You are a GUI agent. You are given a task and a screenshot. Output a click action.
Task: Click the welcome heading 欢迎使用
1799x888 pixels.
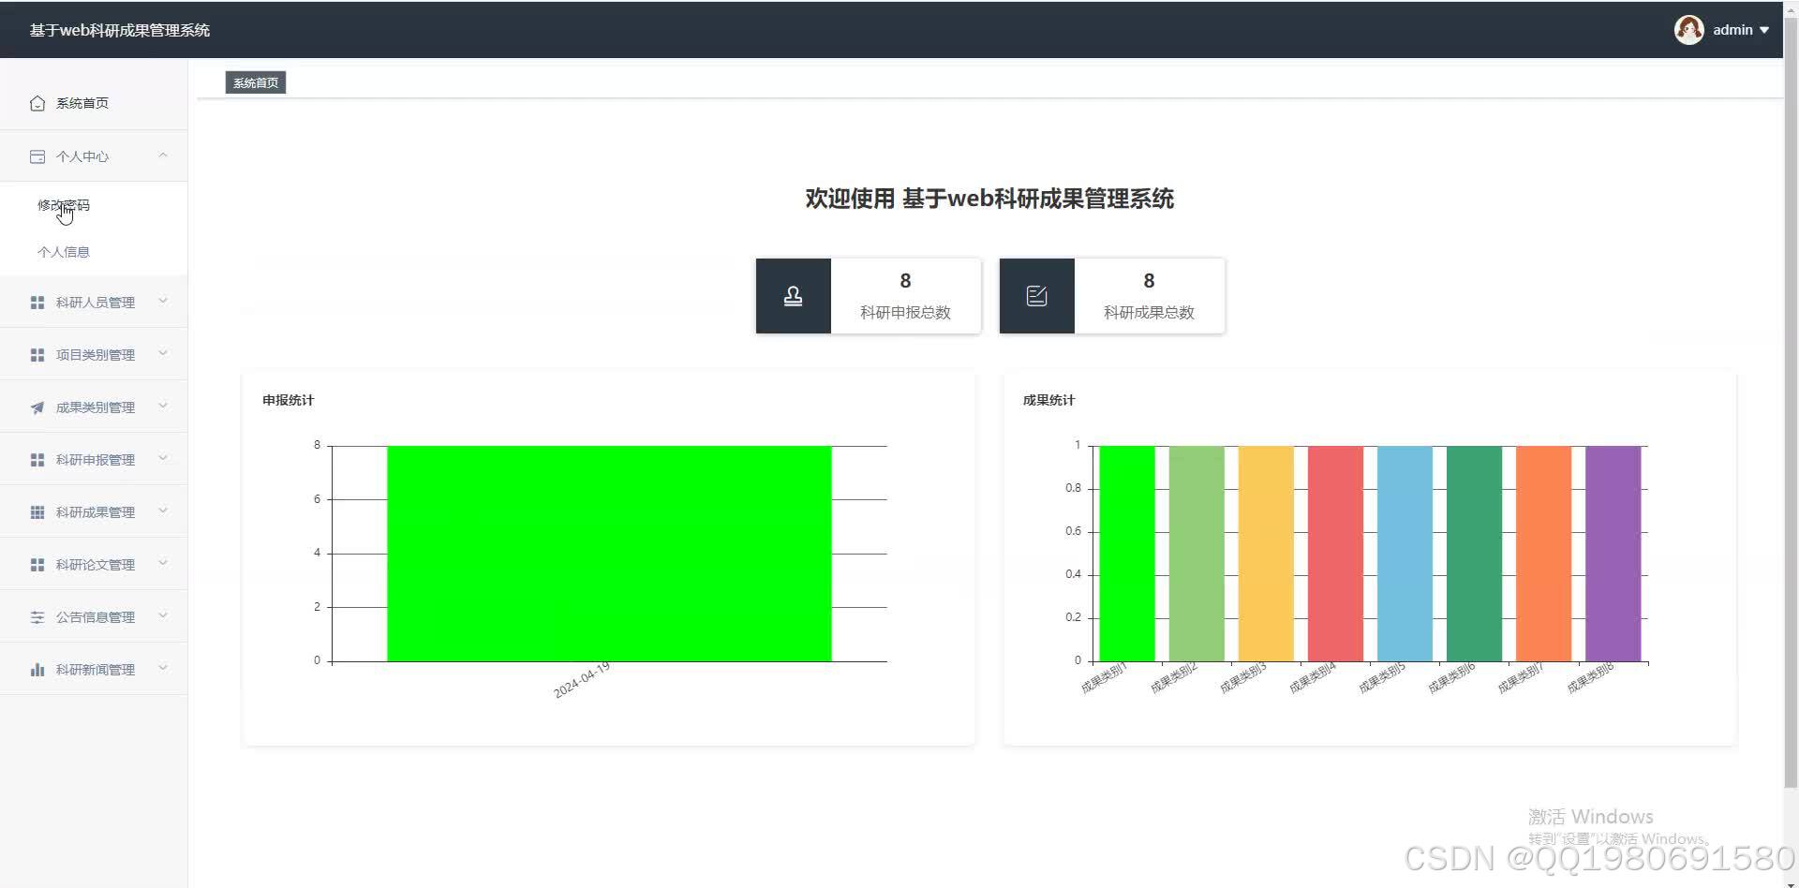coord(850,199)
